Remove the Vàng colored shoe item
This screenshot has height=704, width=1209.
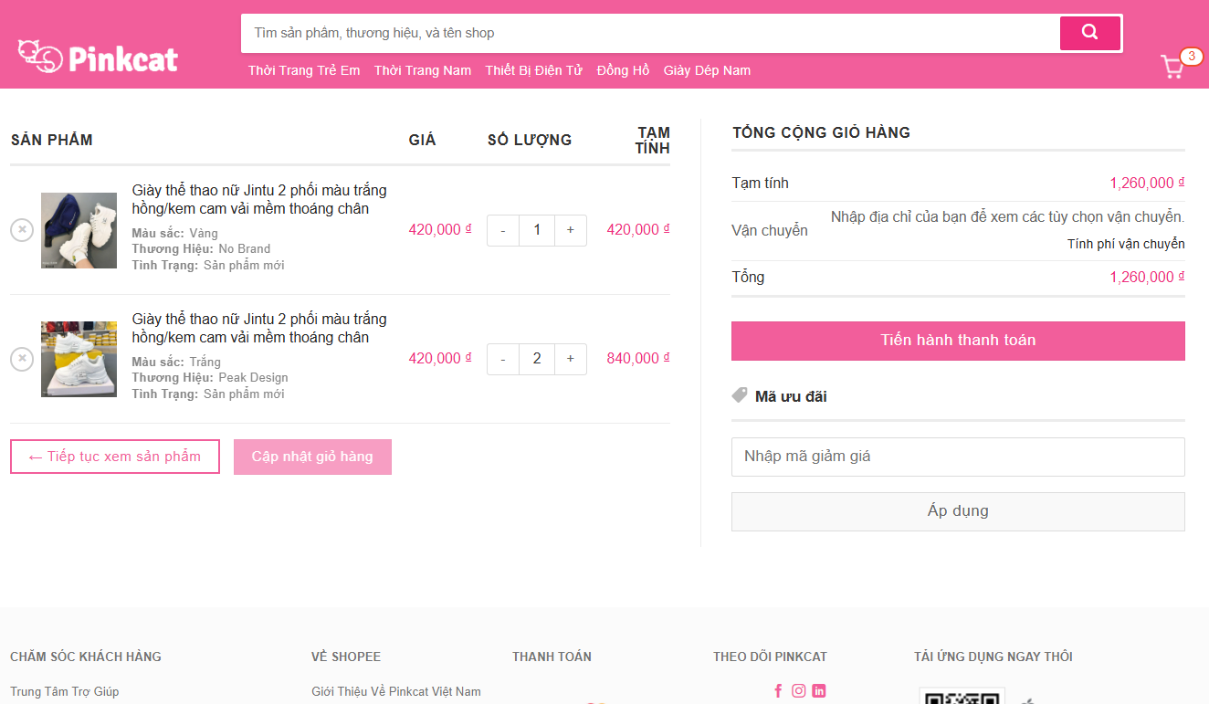(22, 230)
